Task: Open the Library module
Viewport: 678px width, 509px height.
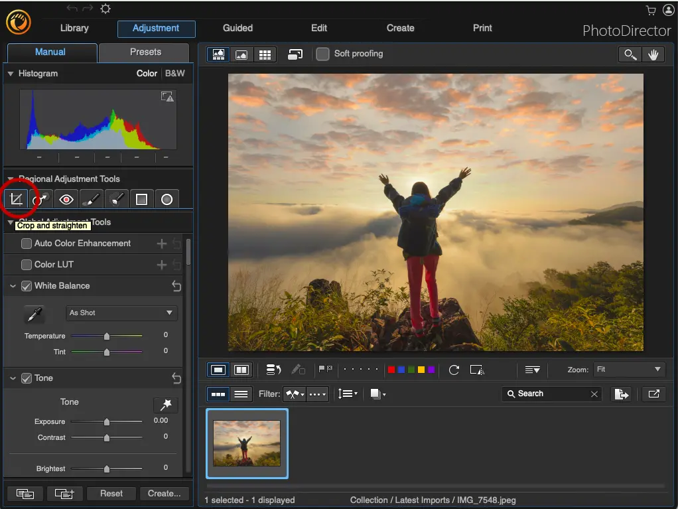Action: (x=74, y=28)
